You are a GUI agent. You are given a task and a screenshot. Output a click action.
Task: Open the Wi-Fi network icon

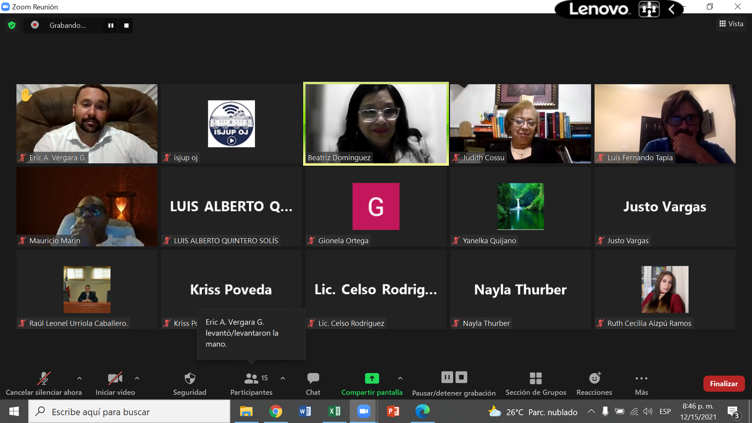coord(634,411)
